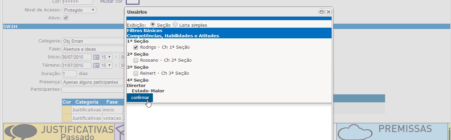Check Reinert - Ch 3ª Seção
The width and height of the screenshot is (451, 140).
pyautogui.click(x=136, y=73)
